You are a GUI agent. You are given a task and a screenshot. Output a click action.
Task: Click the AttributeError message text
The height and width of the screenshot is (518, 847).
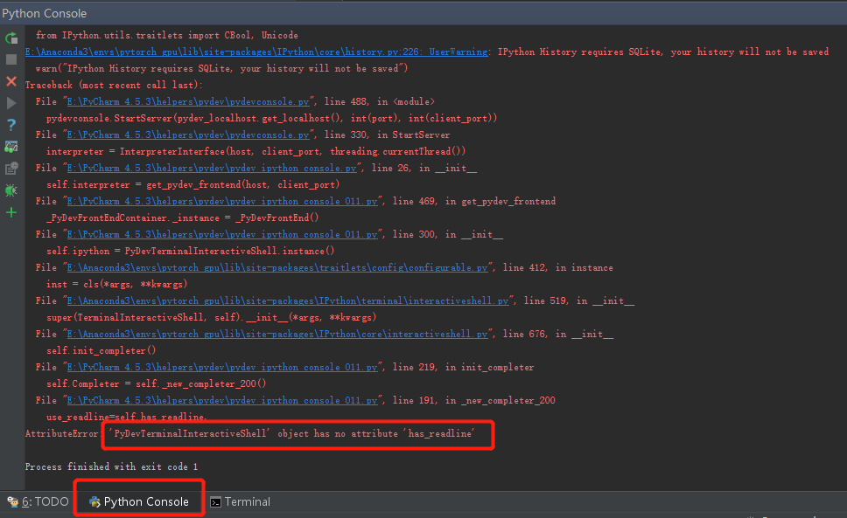(x=297, y=433)
